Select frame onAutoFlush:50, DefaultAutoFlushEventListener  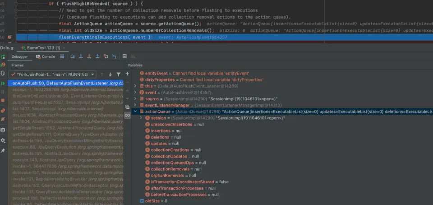click(66, 83)
